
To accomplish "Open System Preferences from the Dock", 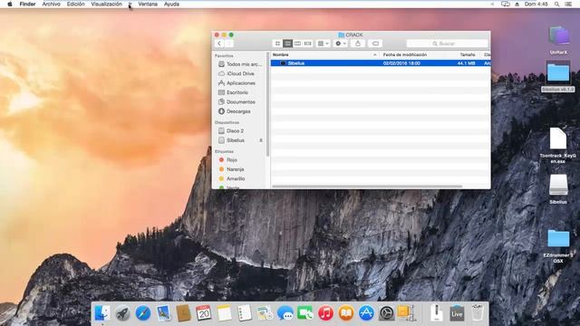I will coord(387,313).
